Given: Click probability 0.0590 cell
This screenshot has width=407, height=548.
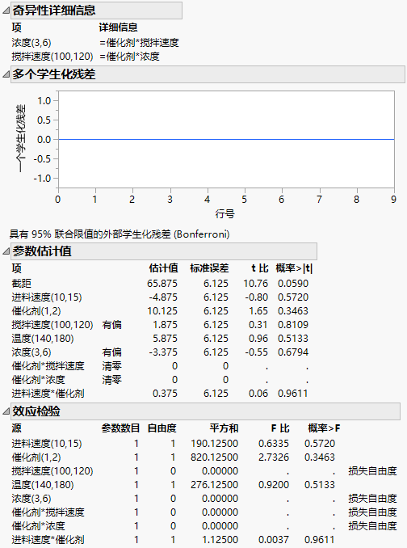Looking at the screenshot, I should pos(293,284).
